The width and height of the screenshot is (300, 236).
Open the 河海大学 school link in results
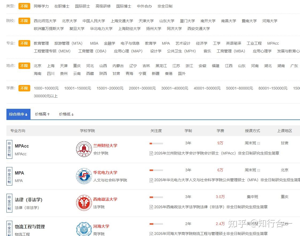101,226
